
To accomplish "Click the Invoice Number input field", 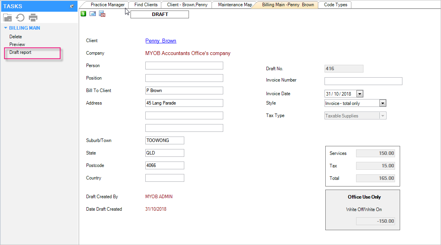I will tap(363, 81).
